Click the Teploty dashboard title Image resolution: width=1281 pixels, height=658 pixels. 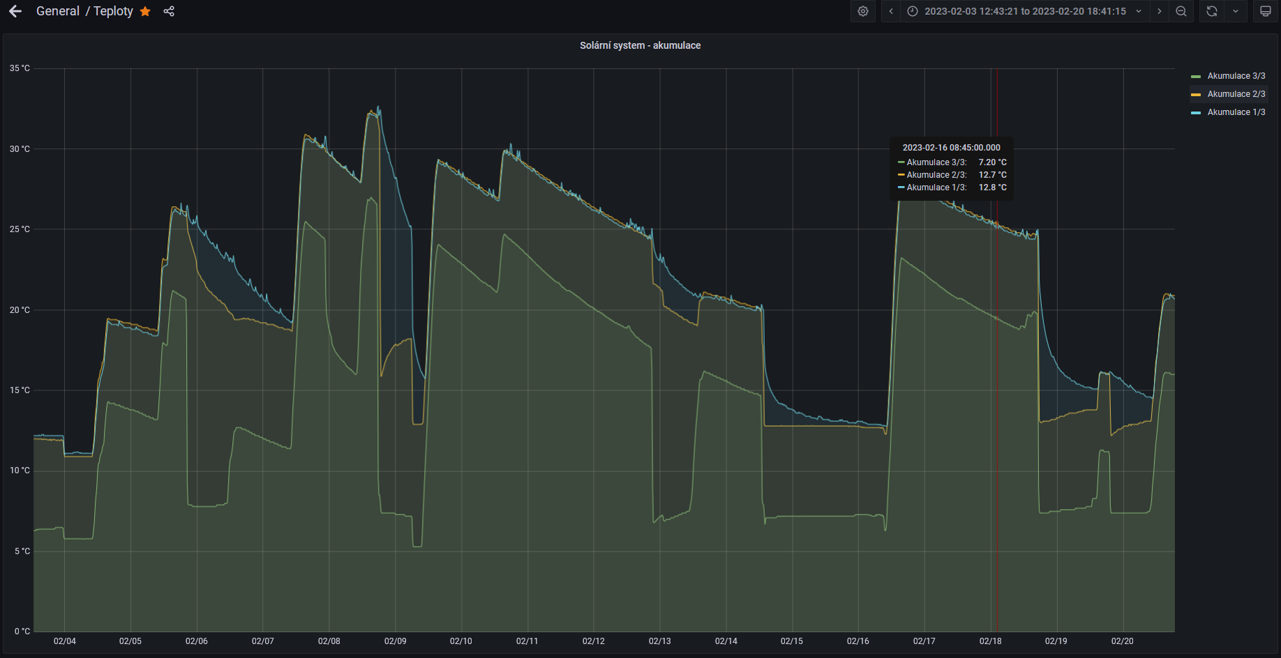pos(113,11)
